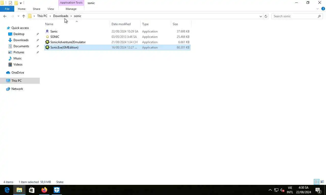Show hidden system tray icons
Viewport: 326px width, 195px height.
pos(270,190)
